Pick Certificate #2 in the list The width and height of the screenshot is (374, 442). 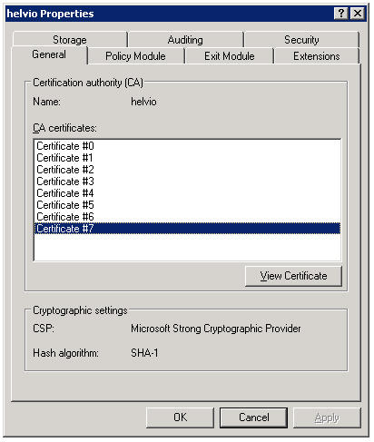click(x=187, y=170)
